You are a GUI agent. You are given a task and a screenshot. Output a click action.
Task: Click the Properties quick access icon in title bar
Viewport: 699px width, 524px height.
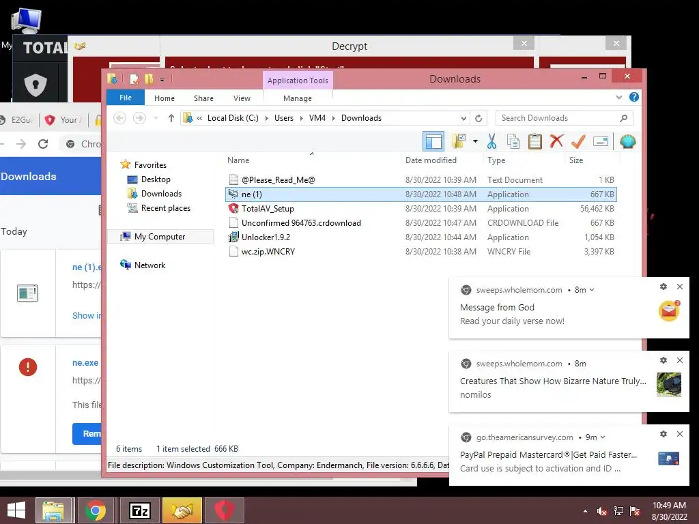(134, 79)
